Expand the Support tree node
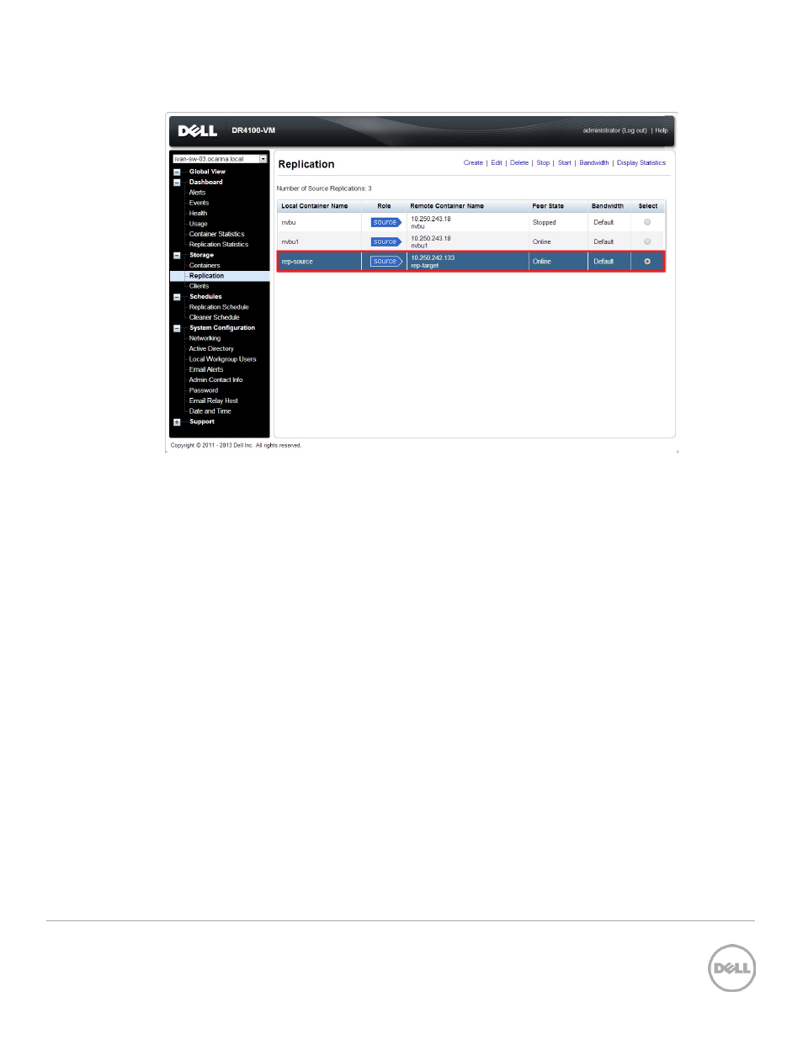This screenshot has width=803, height=1039. pyautogui.click(x=177, y=422)
